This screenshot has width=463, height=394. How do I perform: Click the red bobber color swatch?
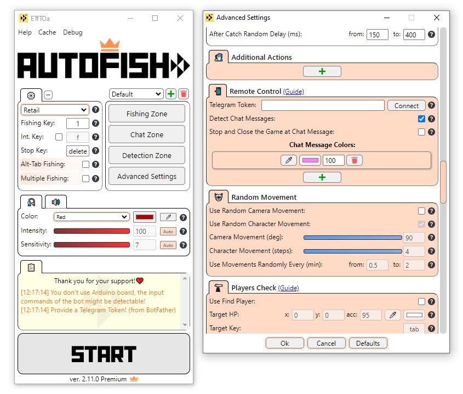click(x=145, y=217)
